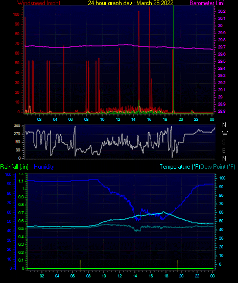The image size is (238, 283).
Task: Click the W compass label on wind direction chart
Action: tap(225, 134)
